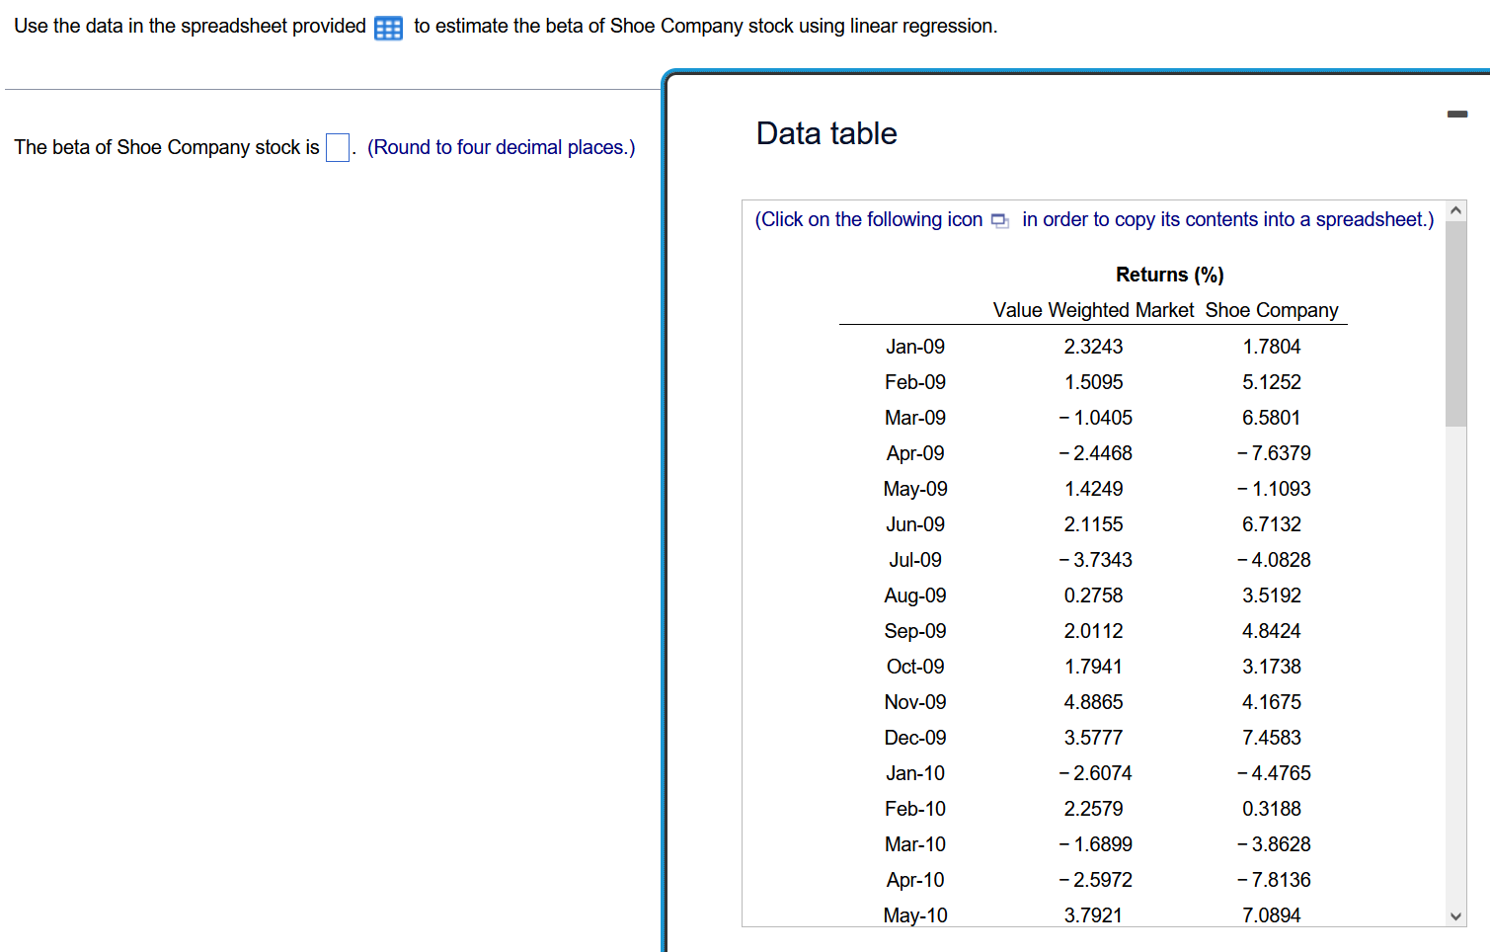Select the Data table title heading
This screenshot has height=952, width=1490.
[x=825, y=133]
